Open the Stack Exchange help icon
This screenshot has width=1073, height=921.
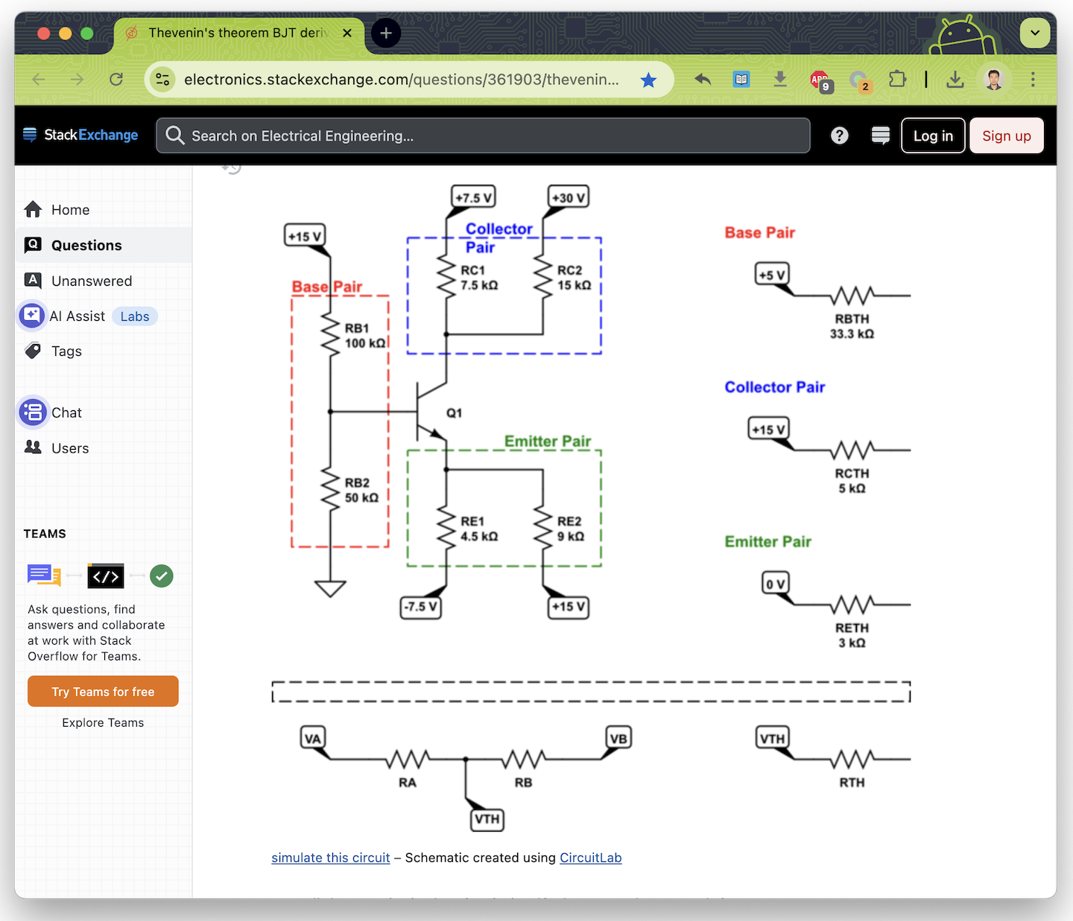pos(840,136)
